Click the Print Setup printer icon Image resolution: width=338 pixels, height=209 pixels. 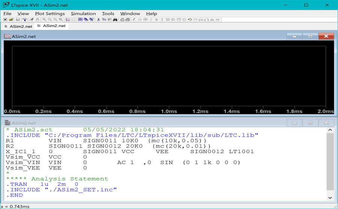[x=128, y=20]
